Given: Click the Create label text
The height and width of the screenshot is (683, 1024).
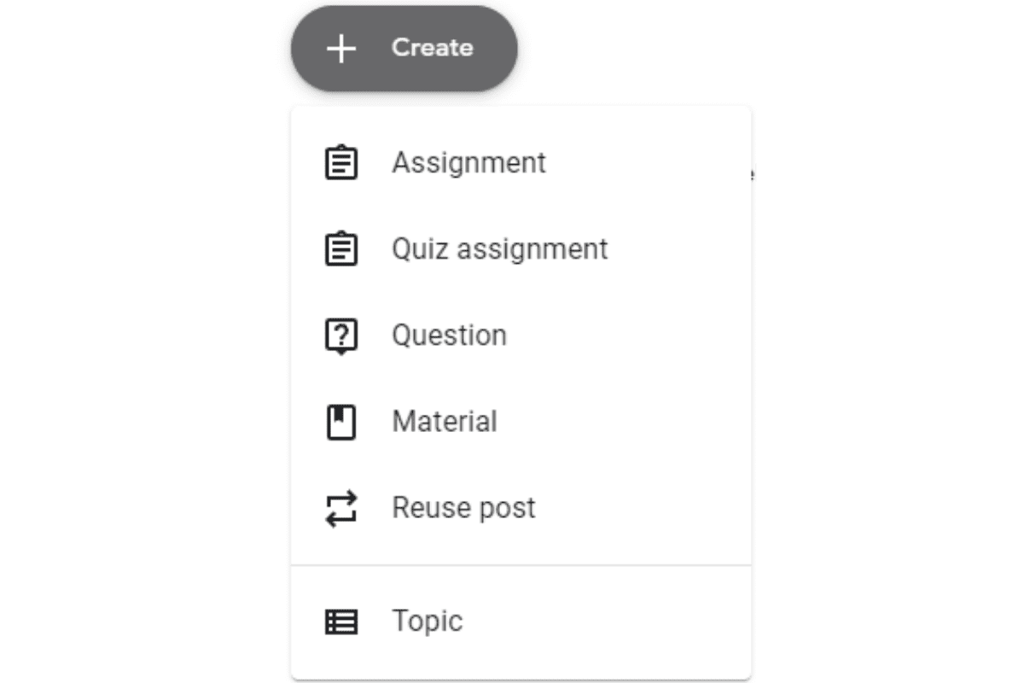Looking at the screenshot, I should [433, 49].
